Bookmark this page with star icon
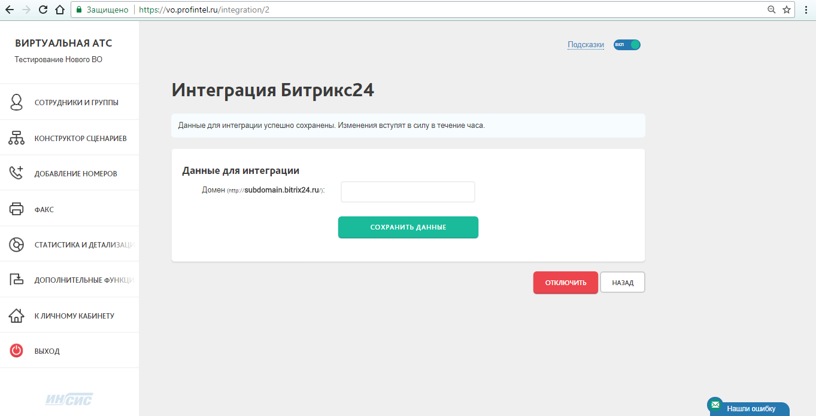The width and height of the screenshot is (816, 416). [787, 10]
